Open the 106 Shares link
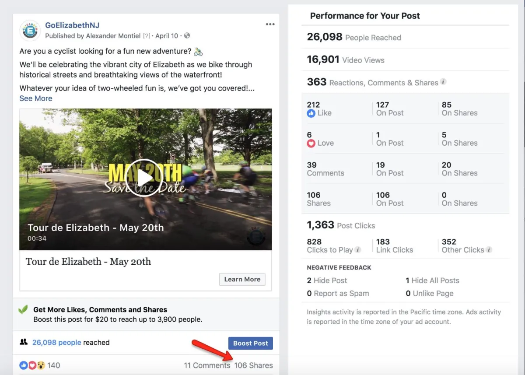Image resolution: width=525 pixels, height=375 pixels. 254,365
